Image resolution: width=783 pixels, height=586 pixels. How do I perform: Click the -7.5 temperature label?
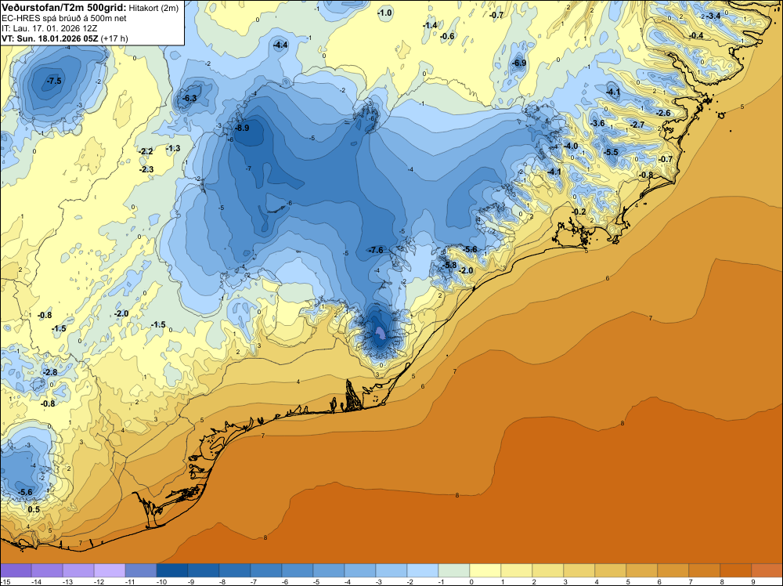coord(54,81)
